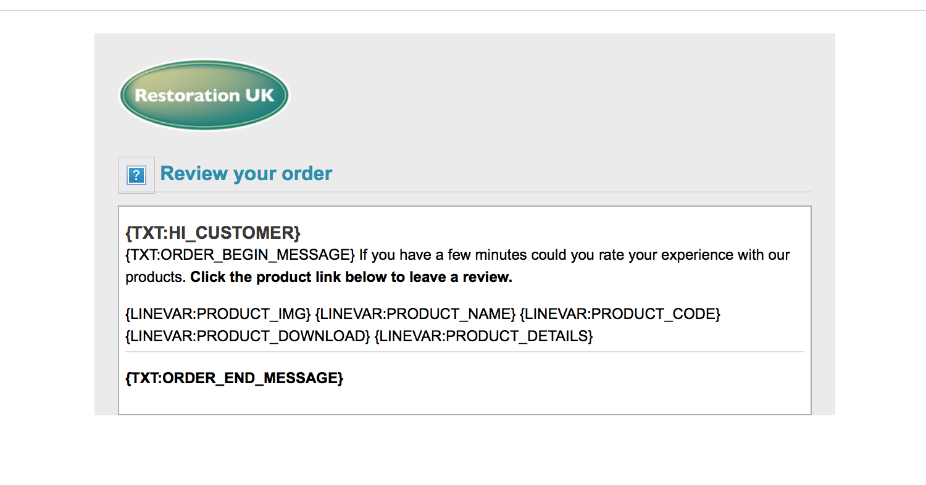
Task: Click the word "products." in the message
Action: (x=156, y=277)
